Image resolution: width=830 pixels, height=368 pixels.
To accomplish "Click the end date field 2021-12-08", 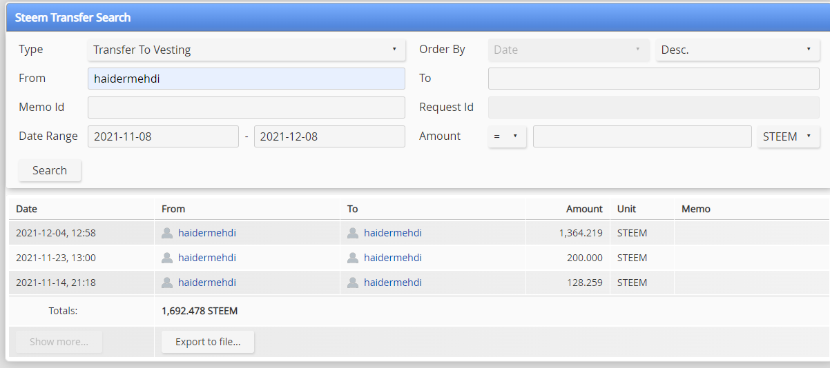I will point(329,136).
